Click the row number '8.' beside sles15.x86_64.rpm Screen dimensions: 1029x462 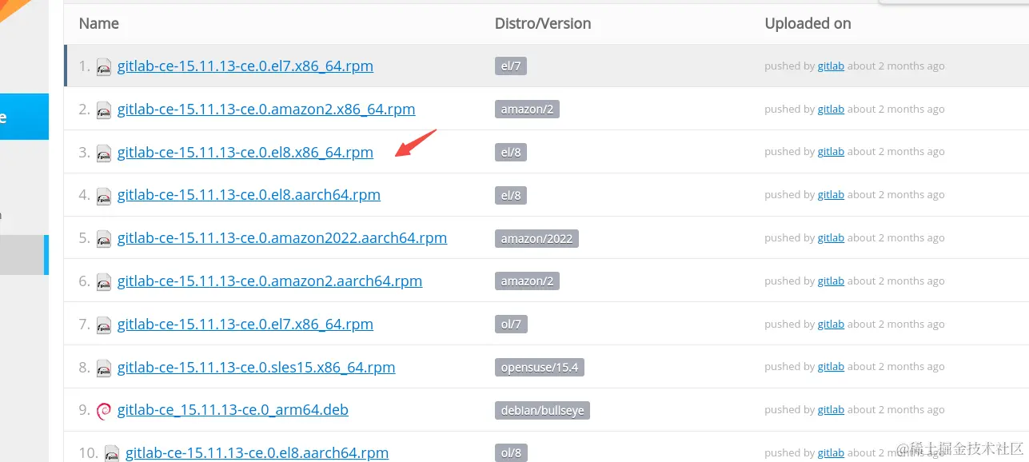(x=85, y=368)
